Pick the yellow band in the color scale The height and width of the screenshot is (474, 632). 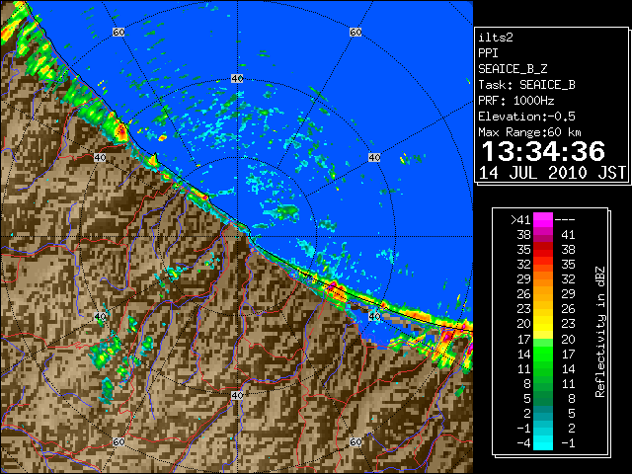pyautogui.click(x=543, y=324)
